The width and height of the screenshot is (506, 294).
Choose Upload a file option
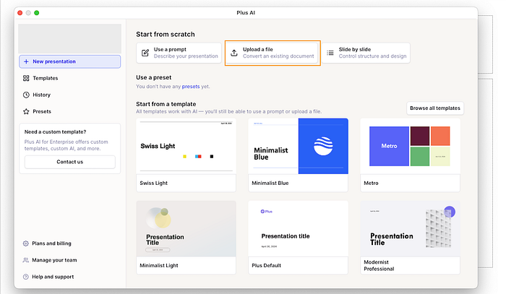pos(273,53)
